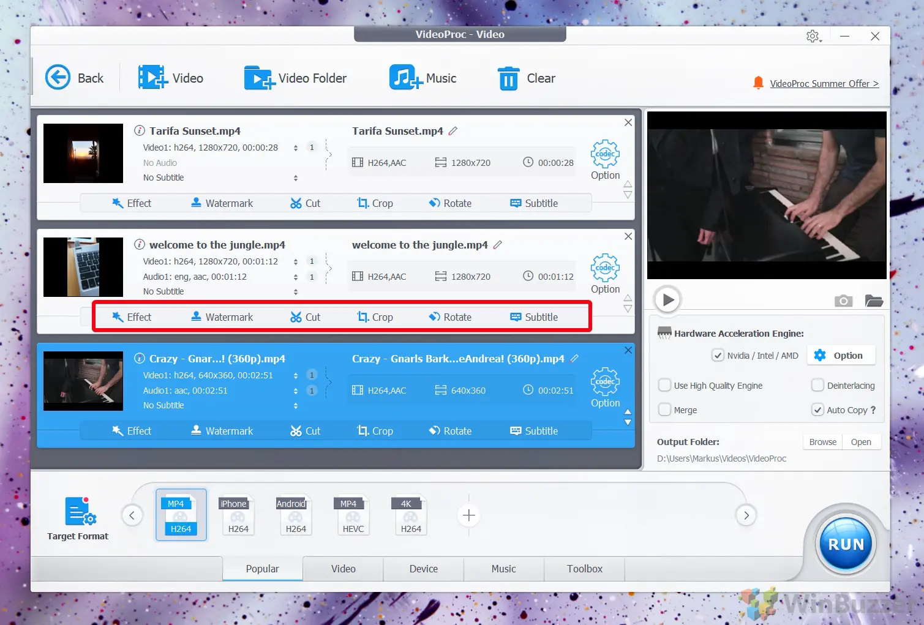The image size is (924, 625).
Task: Open audio track selector for welcome to the jungle
Action: (x=296, y=277)
